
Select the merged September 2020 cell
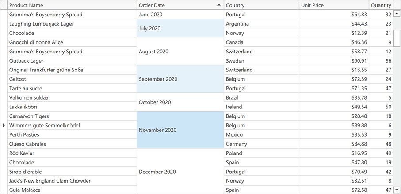click(180, 79)
